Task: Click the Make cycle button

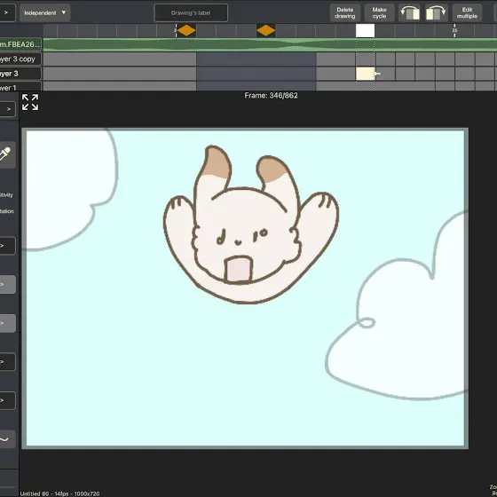Action: point(379,12)
